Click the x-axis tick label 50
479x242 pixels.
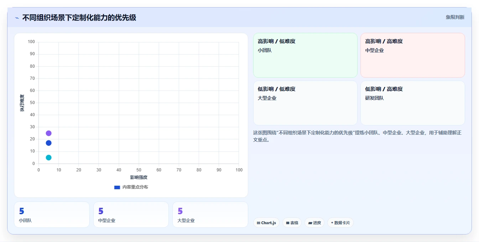pos(139,170)
